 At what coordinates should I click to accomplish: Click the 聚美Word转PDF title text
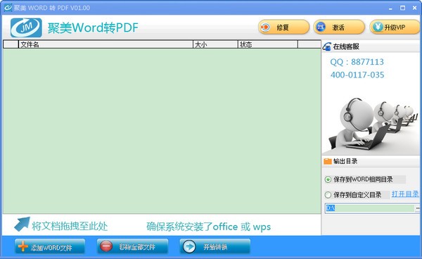coord(93,27)
